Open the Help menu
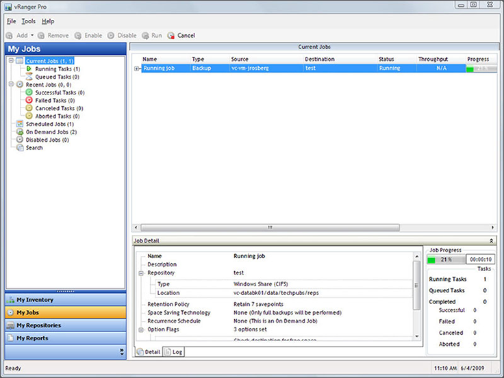 click(47, 21)
